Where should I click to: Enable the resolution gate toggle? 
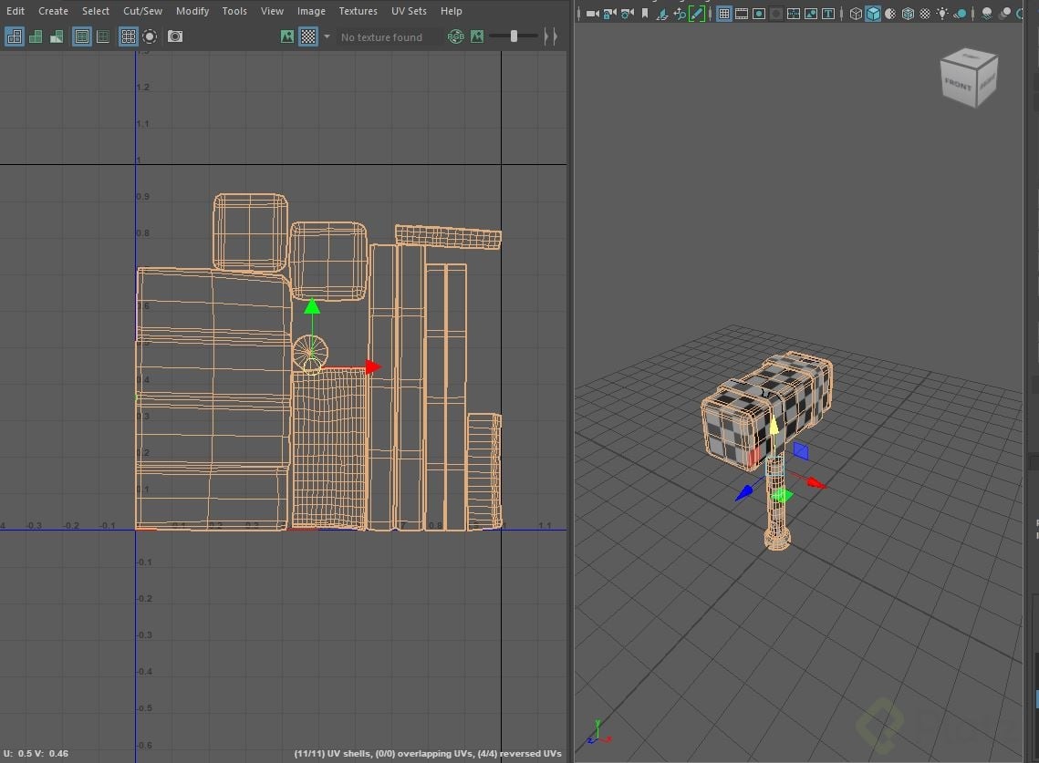[x=757, y=13]
